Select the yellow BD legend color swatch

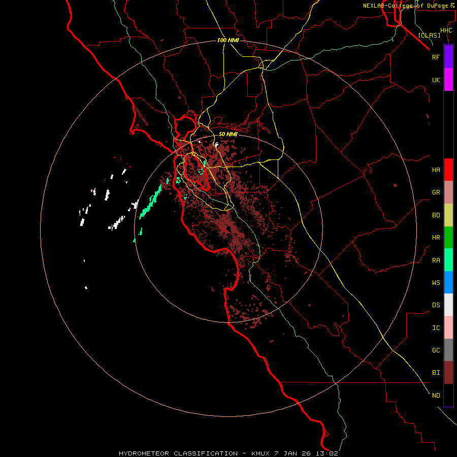coord(448,215)
